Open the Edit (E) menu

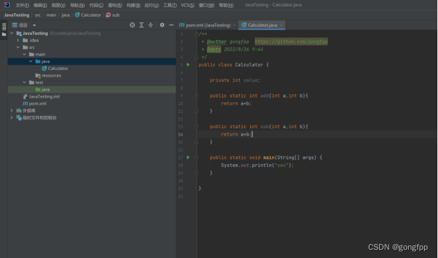click(x=40, y=5)
